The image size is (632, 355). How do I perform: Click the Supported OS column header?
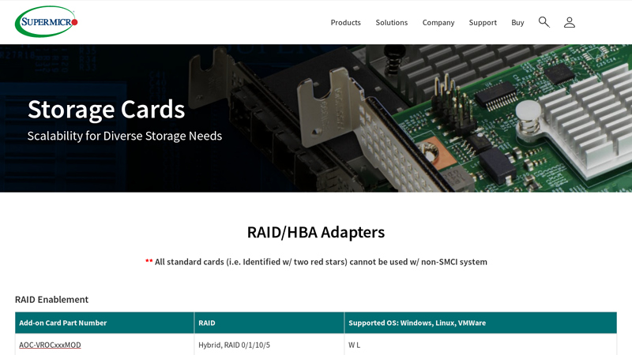(x=480, y=323)
